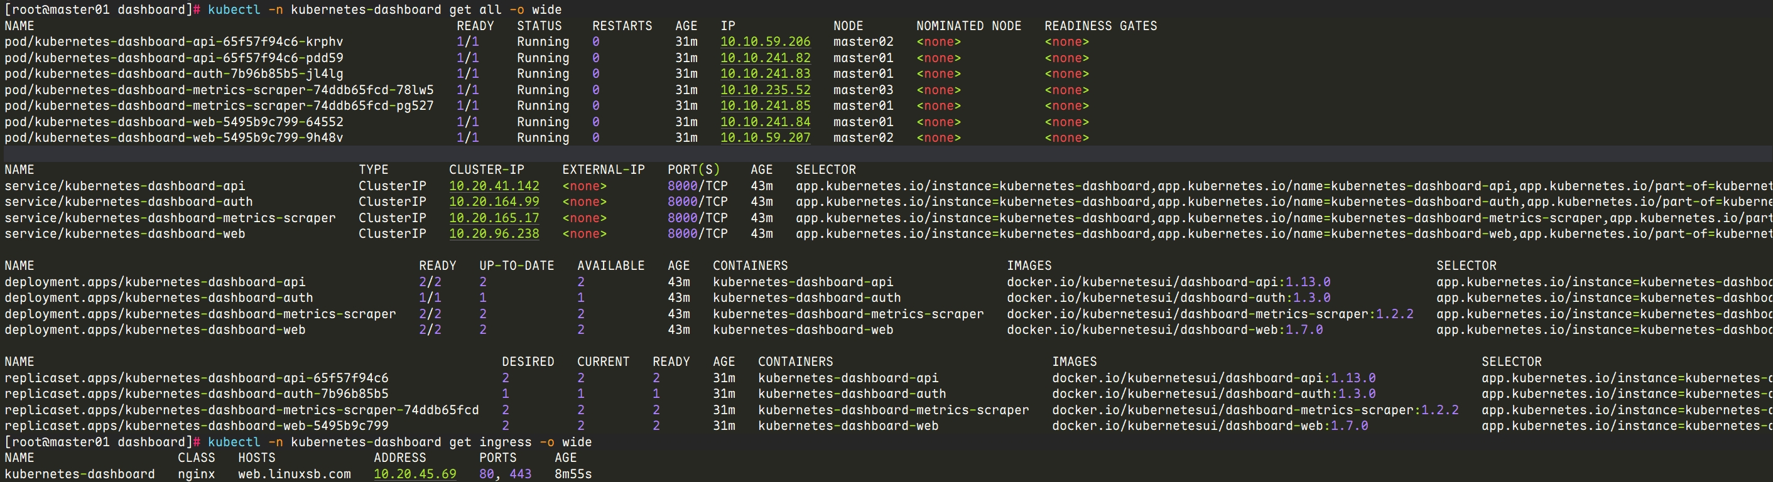1773x482 pixels.
Task: Click the READINESS GATES column header
Action: [x=1100, y=26]
